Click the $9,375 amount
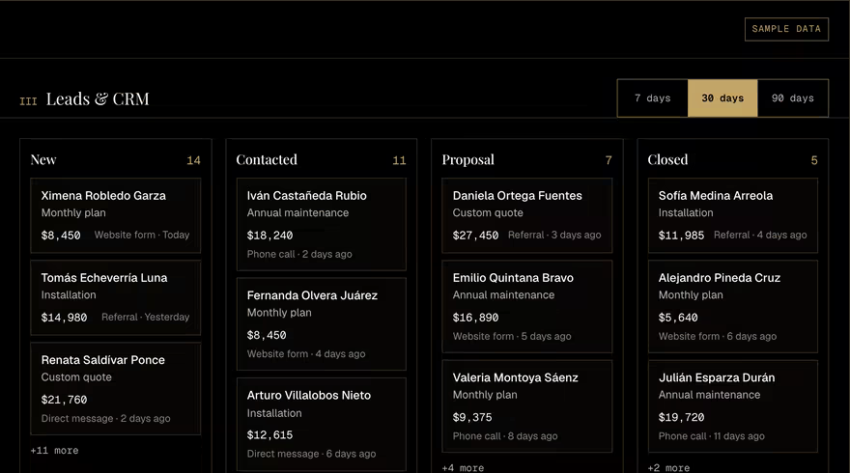The height and width of the screenshot is (473, 850). [472, 417]
